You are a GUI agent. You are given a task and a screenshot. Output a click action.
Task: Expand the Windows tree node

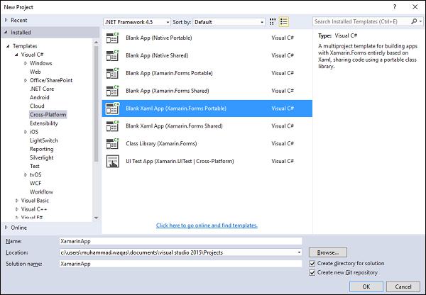[x=26, y=63]
